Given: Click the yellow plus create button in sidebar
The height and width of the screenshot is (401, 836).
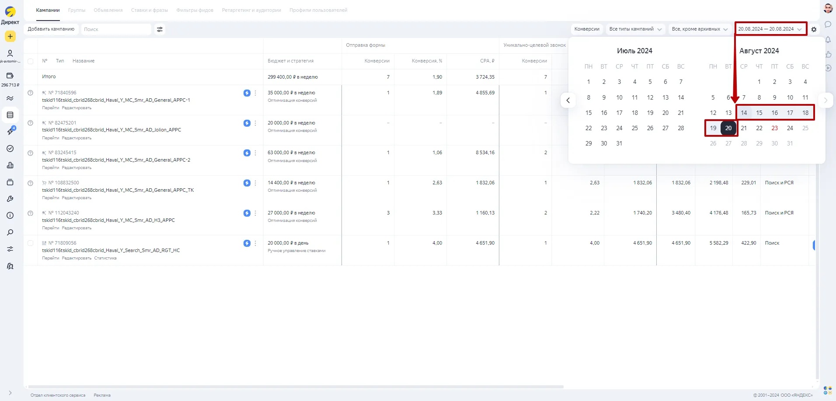Looking at the screenshot, I should click(x=10, y=37).
